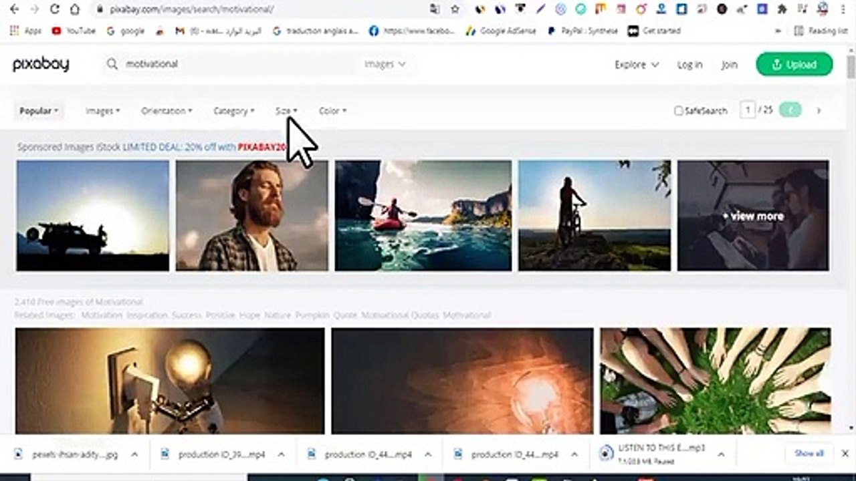Click the Log in link
This screenshot has width=856, height=481.
(689, 65)
